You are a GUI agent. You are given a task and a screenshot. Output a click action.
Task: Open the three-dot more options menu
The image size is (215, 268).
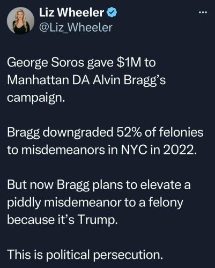tap(203, 12)
